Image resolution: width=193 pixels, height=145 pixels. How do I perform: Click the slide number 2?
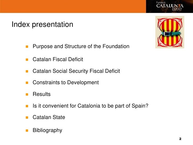[x=180, y=139]
